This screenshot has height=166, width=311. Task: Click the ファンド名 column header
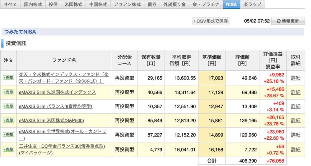tap(64, 60)
